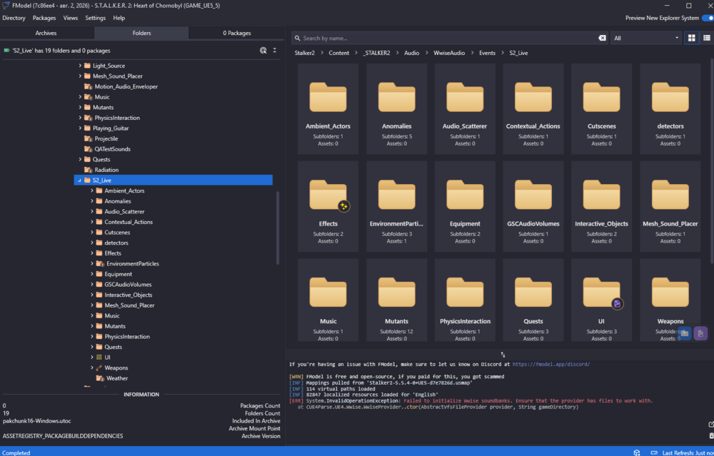Open the Cutscenes folder card
This screenshot has width=714, height=456.
[x=601, y=108]
